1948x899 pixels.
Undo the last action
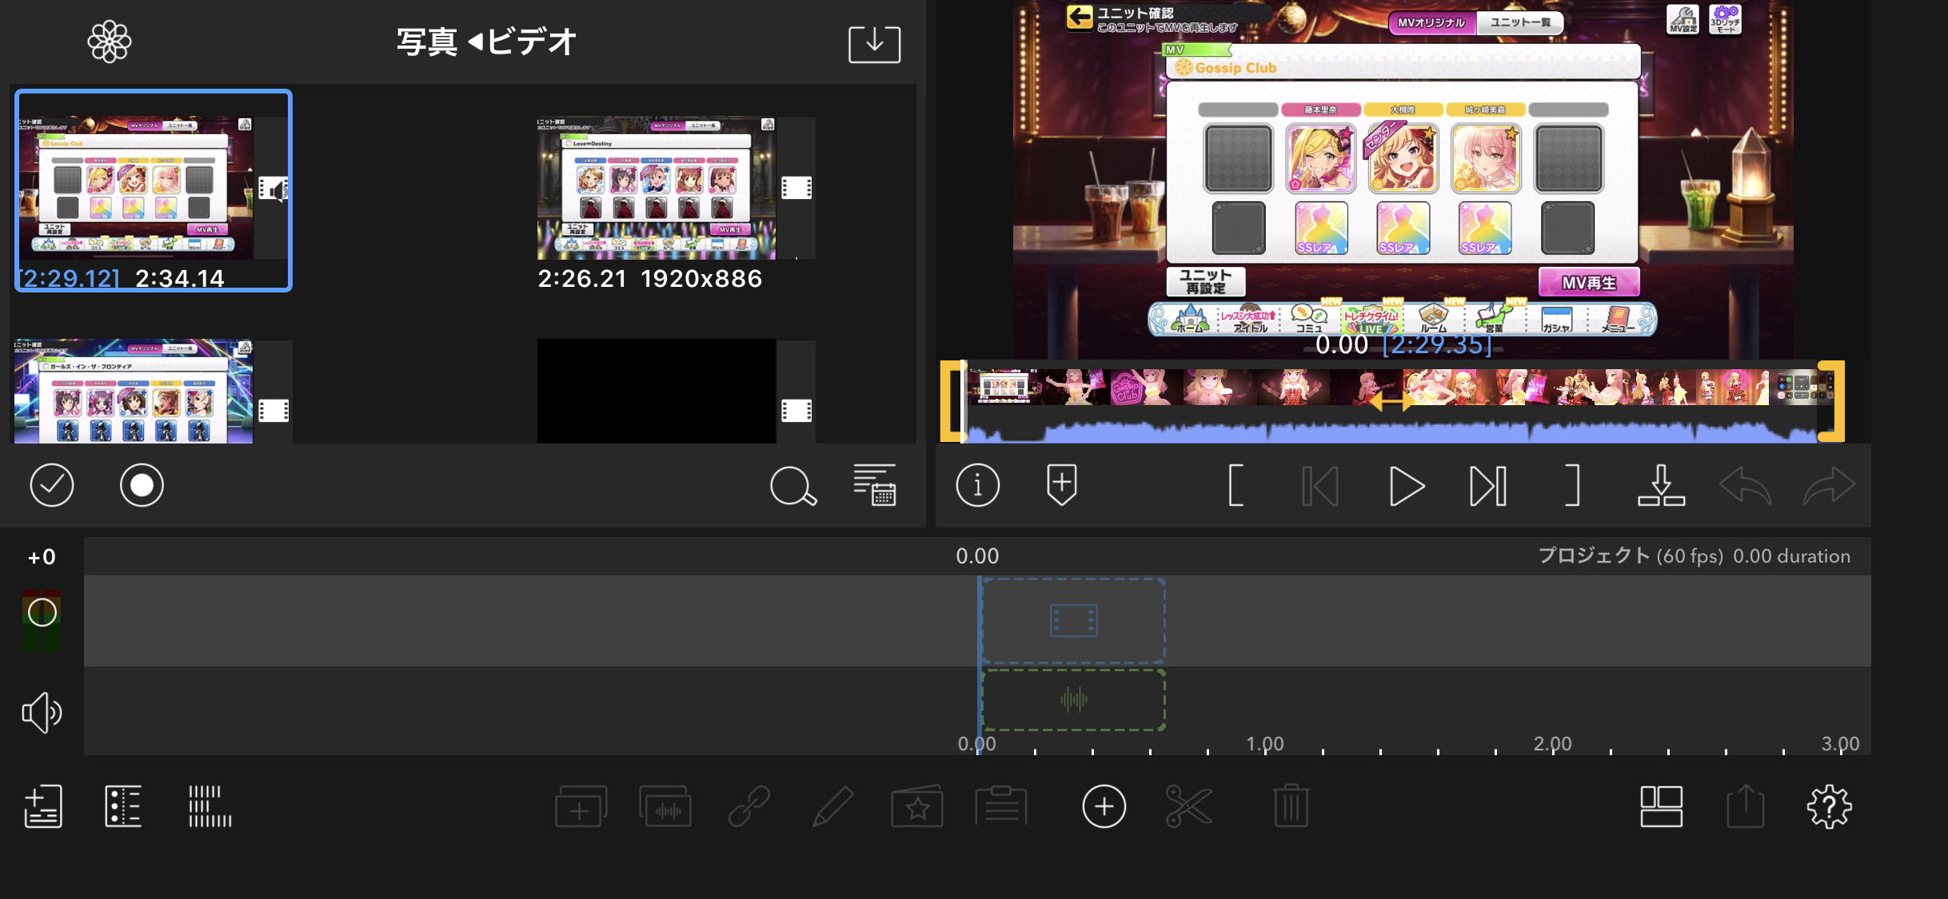point(1745,485)
